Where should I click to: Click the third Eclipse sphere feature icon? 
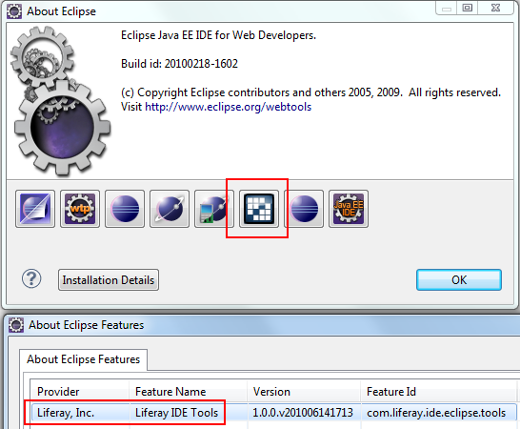point(125,209)
